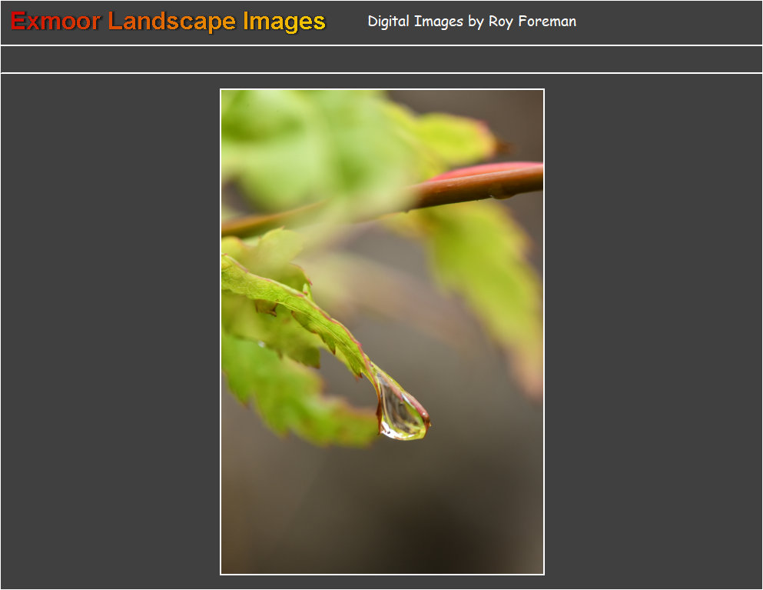Open the leaf and water droplet photo
Screen dimensions: 763x590
click(382, 332)
